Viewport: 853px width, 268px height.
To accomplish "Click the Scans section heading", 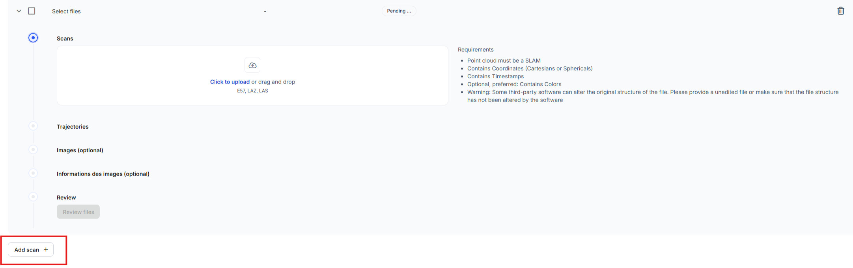I will [65, 39].
